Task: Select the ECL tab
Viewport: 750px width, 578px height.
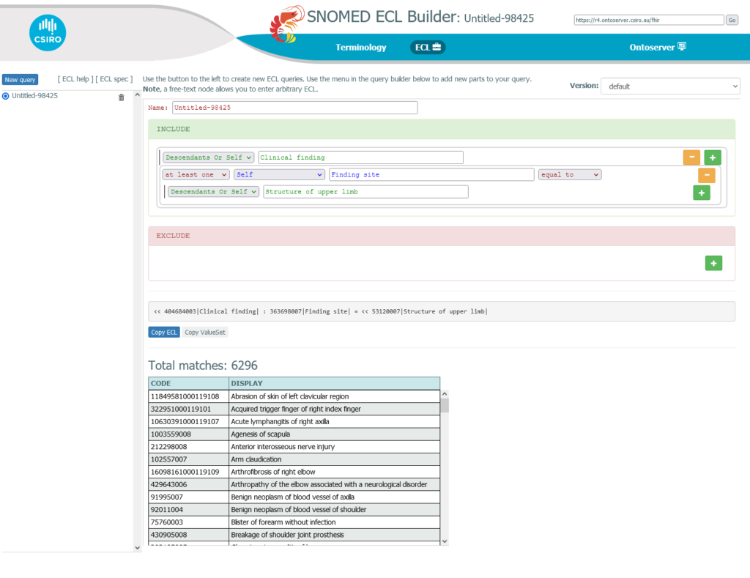Action: [428, 48]
